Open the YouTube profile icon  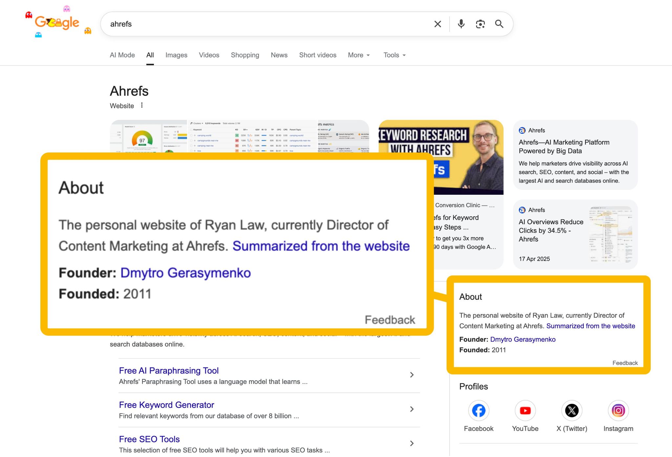pos(525,410)
